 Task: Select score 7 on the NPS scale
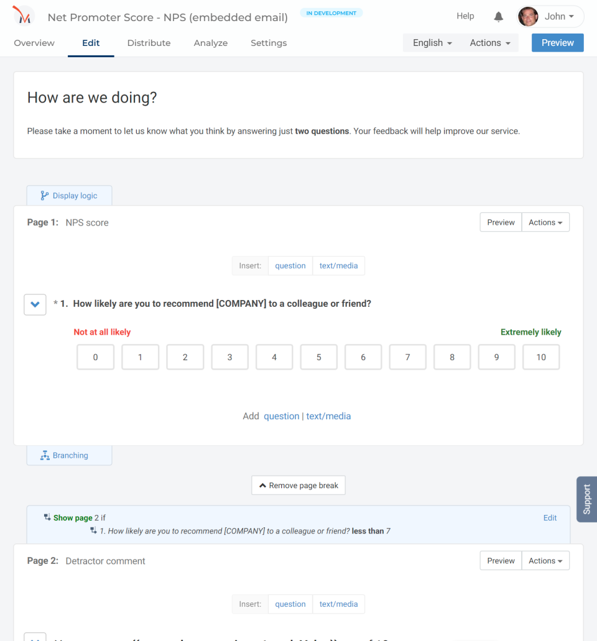407,357
